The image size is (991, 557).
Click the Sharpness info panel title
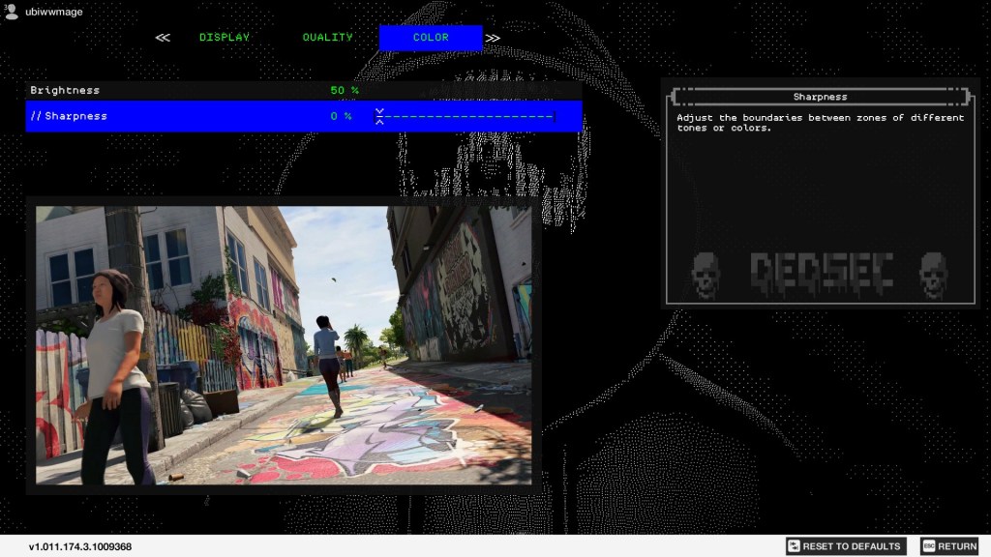click(820, 97)
